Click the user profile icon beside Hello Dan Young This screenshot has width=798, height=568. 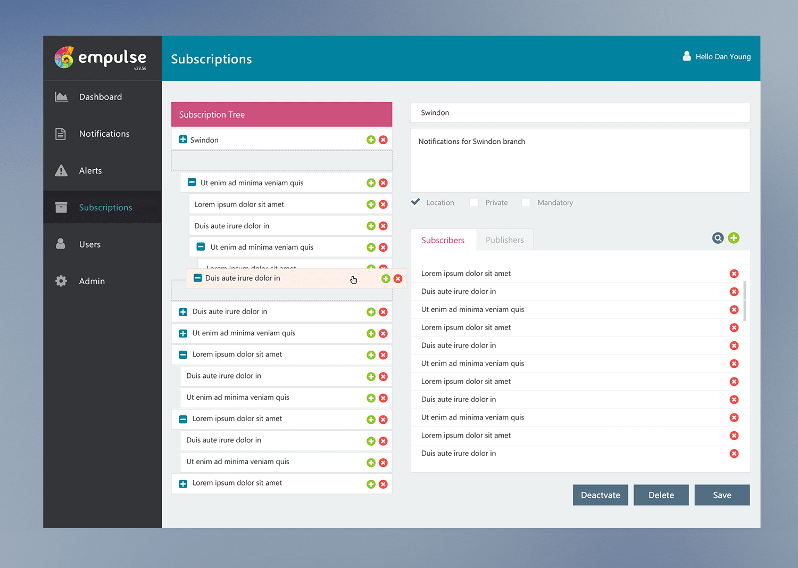[687, 56]
